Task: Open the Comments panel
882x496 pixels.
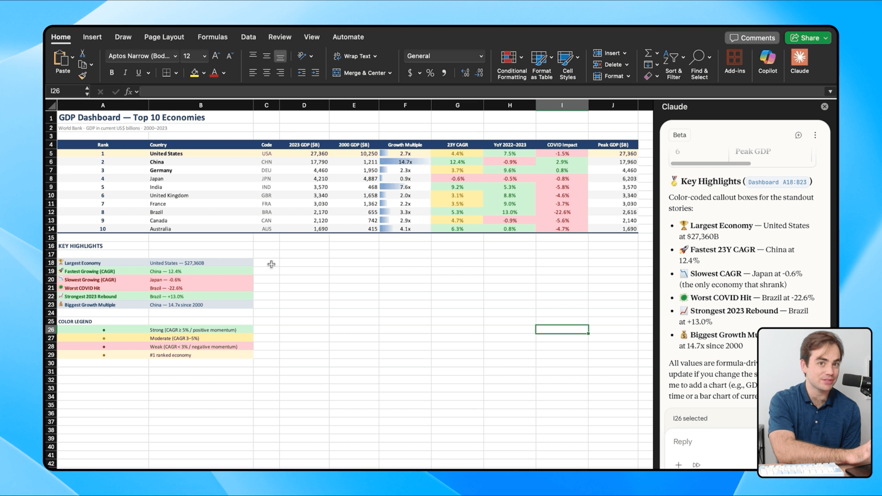Action: pyautogui.click(x=752, y=37)
